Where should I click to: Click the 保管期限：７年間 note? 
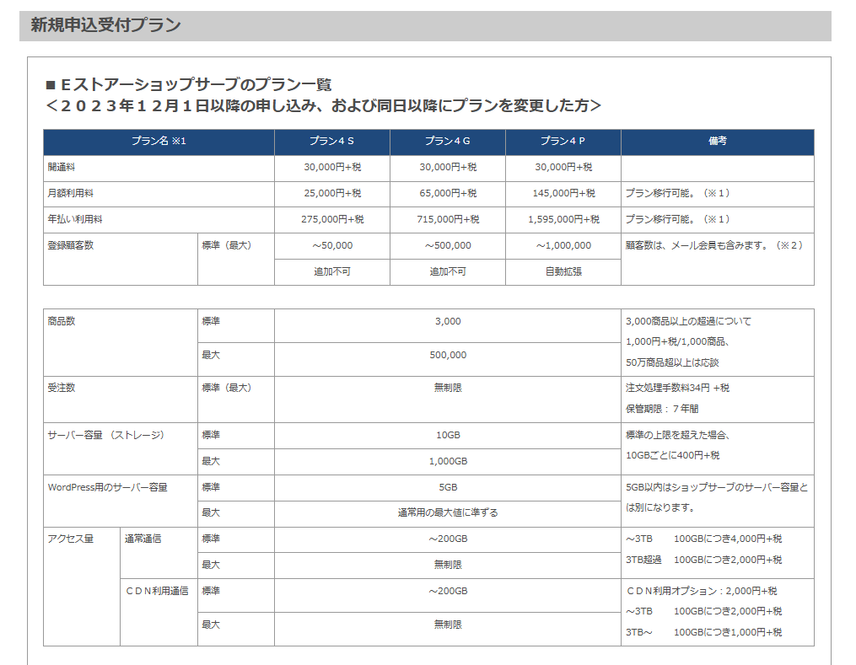[x=662, y=409]
